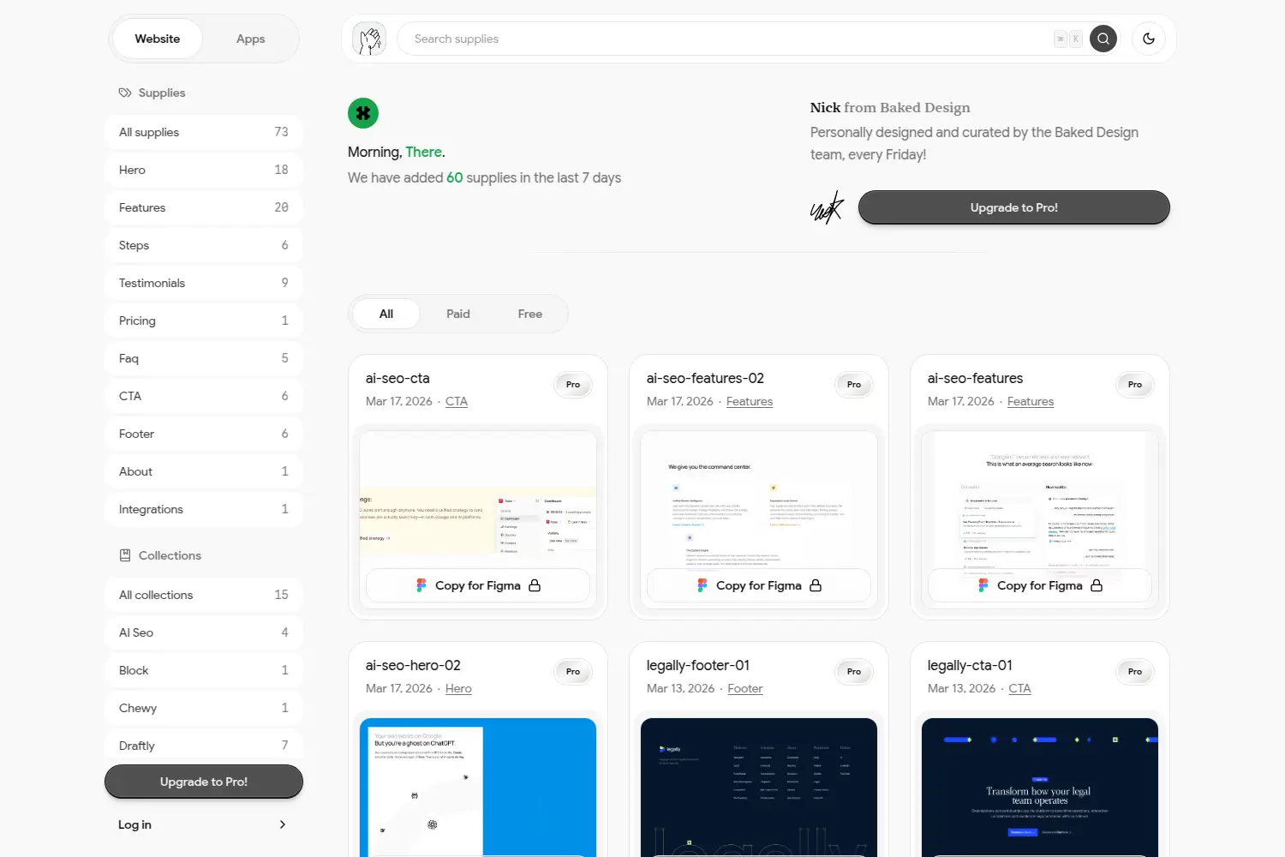This screenshot has width=1285, height=857.
Task: Click Footer link under legally-footer-01
Action: click(745, 688)
